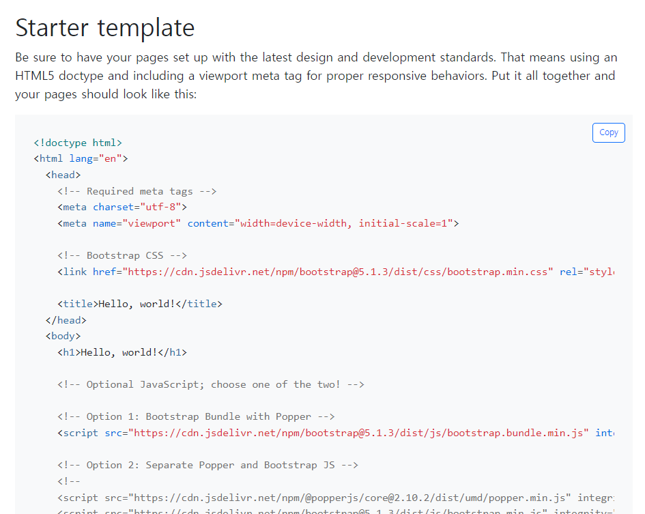Click 'Option 2: Separate Popper and Bootstrap JS' comment
645x514 pixels.
pyautogui.click(x=207, y=466)
